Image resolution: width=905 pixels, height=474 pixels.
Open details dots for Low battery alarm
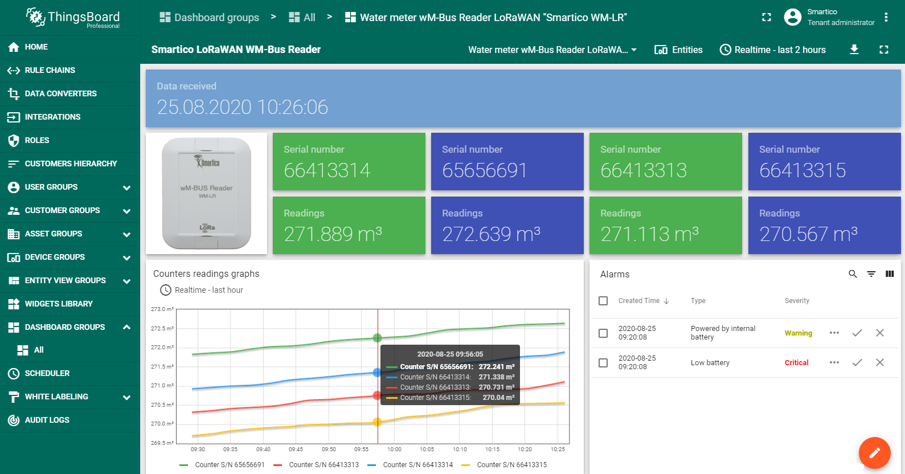coord(834,362)
